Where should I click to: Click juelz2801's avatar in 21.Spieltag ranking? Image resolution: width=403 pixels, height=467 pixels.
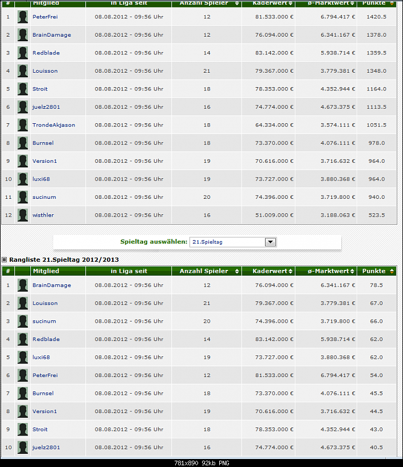(x=22, y=448)
